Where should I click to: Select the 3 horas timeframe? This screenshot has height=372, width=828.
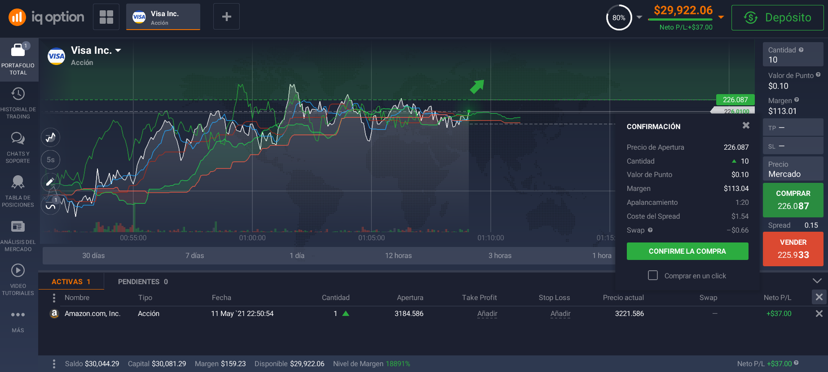(500, 255)
